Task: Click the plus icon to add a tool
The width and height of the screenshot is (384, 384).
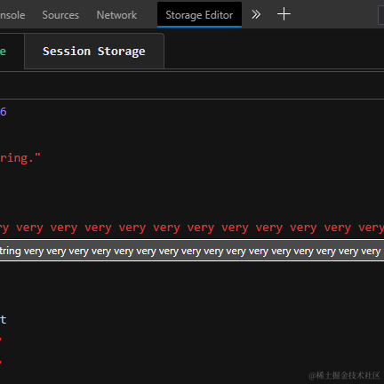Action: (284, 14)
